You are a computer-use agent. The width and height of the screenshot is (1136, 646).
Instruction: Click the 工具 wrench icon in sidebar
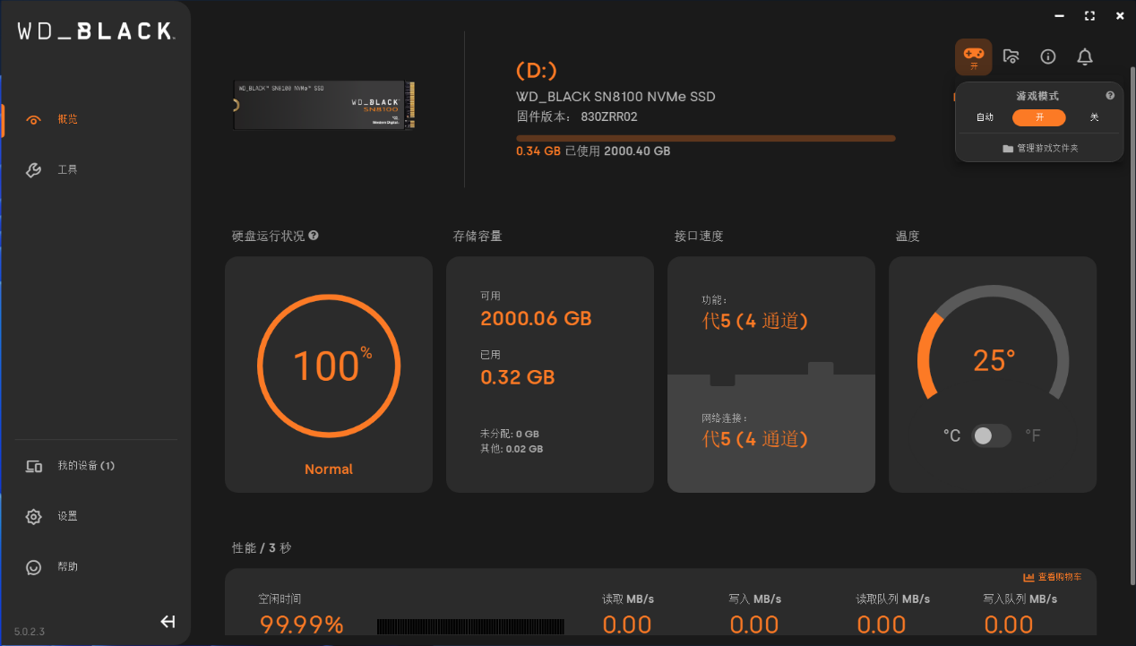pos(34,170)
